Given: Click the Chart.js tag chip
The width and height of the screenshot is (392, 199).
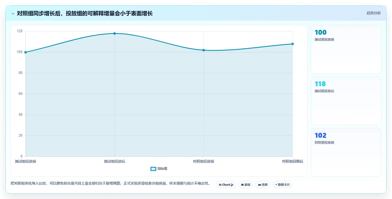Looking at the screenshot, I should click(226, 185).
